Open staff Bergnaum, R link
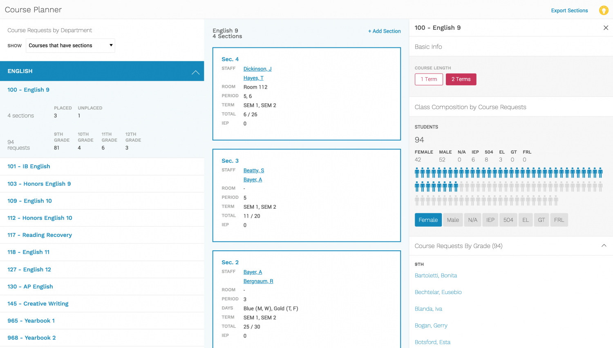 pyautogui.click(x=258, y=281)
